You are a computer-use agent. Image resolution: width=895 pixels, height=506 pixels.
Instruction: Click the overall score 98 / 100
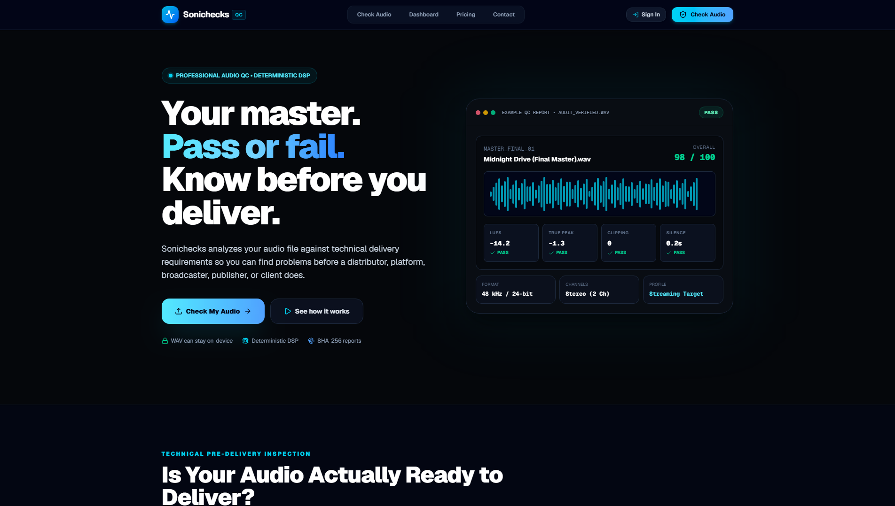tap(695, 157)
